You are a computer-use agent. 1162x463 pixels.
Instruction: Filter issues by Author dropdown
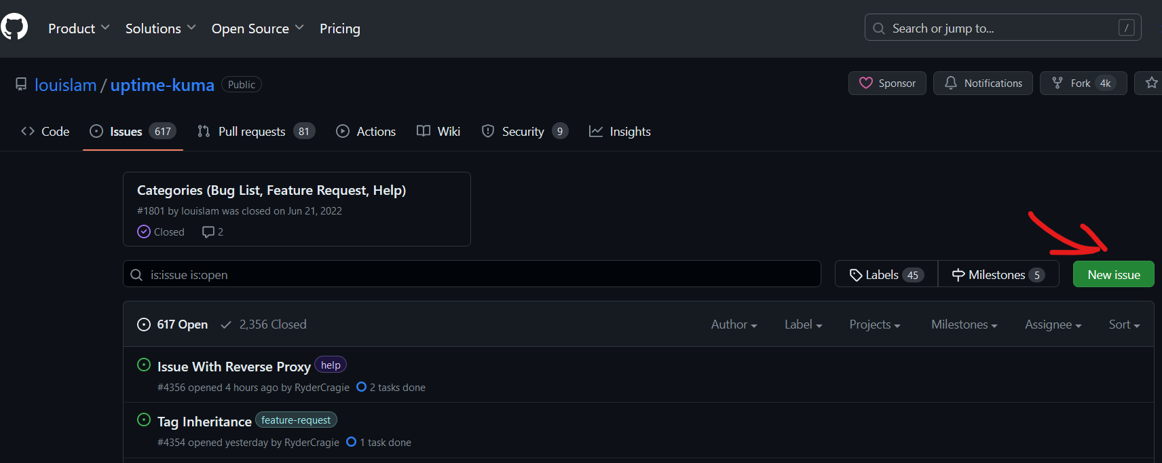coord(734,325)
